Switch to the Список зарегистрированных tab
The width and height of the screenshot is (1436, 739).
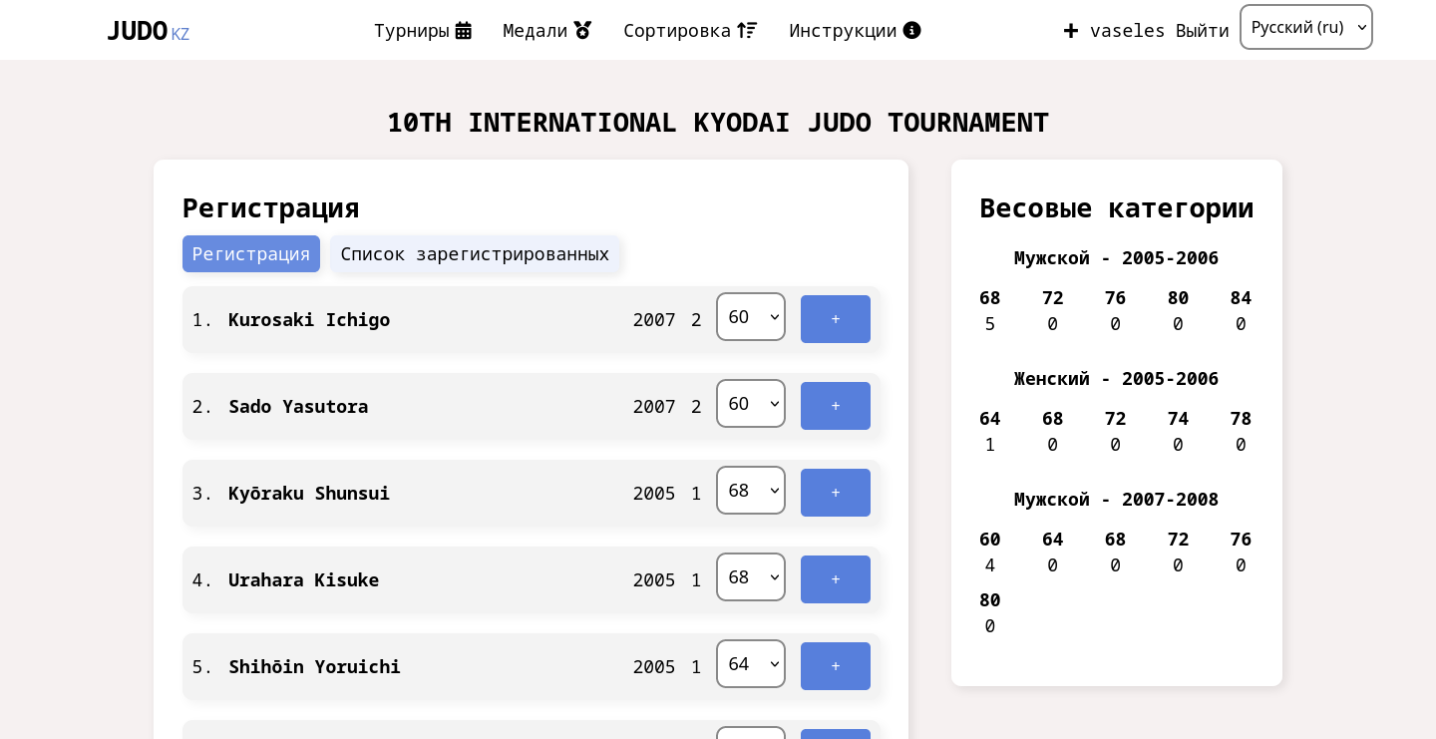(476, 254)
